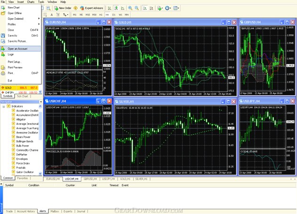The width and height of the screenshot is (297, 214).
Task: Open the Account History terminal tab
Action: [26, 211]
